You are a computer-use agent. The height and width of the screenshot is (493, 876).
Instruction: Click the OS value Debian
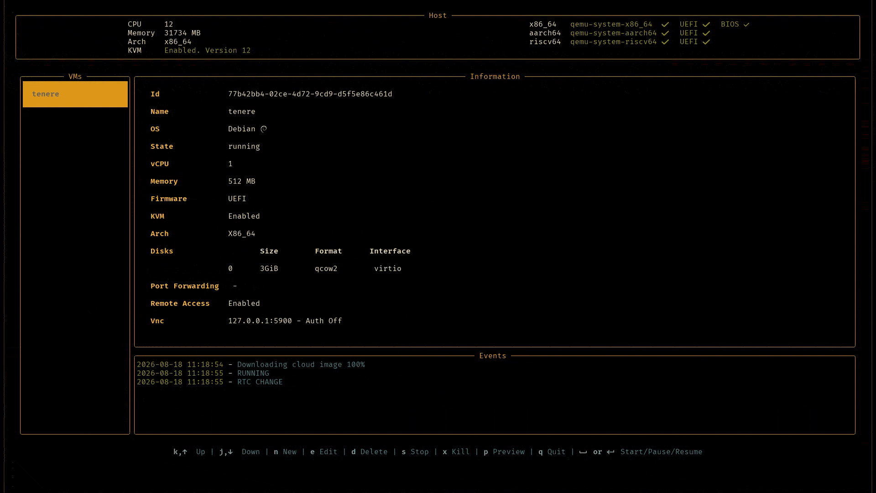(242, 129)
